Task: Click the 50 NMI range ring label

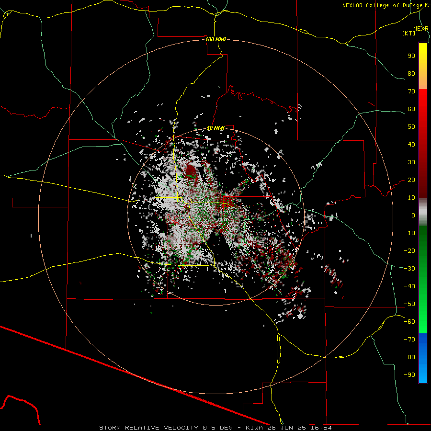Action: coord(215,128)
